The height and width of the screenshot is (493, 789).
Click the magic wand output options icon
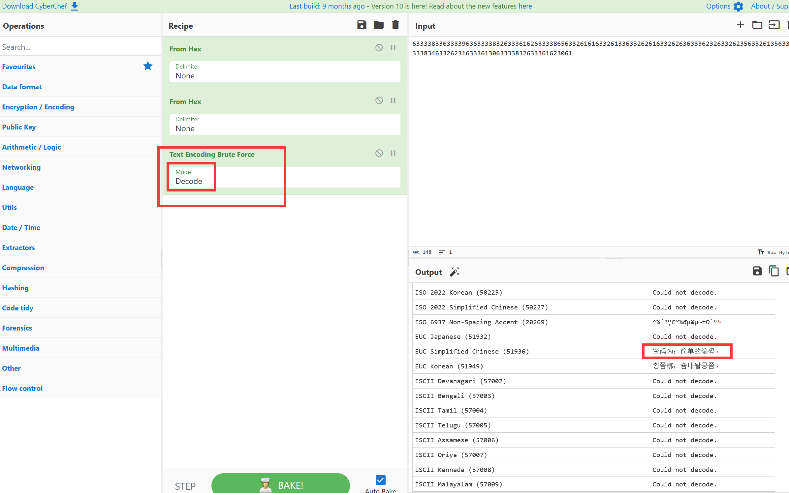coord(455,272)
